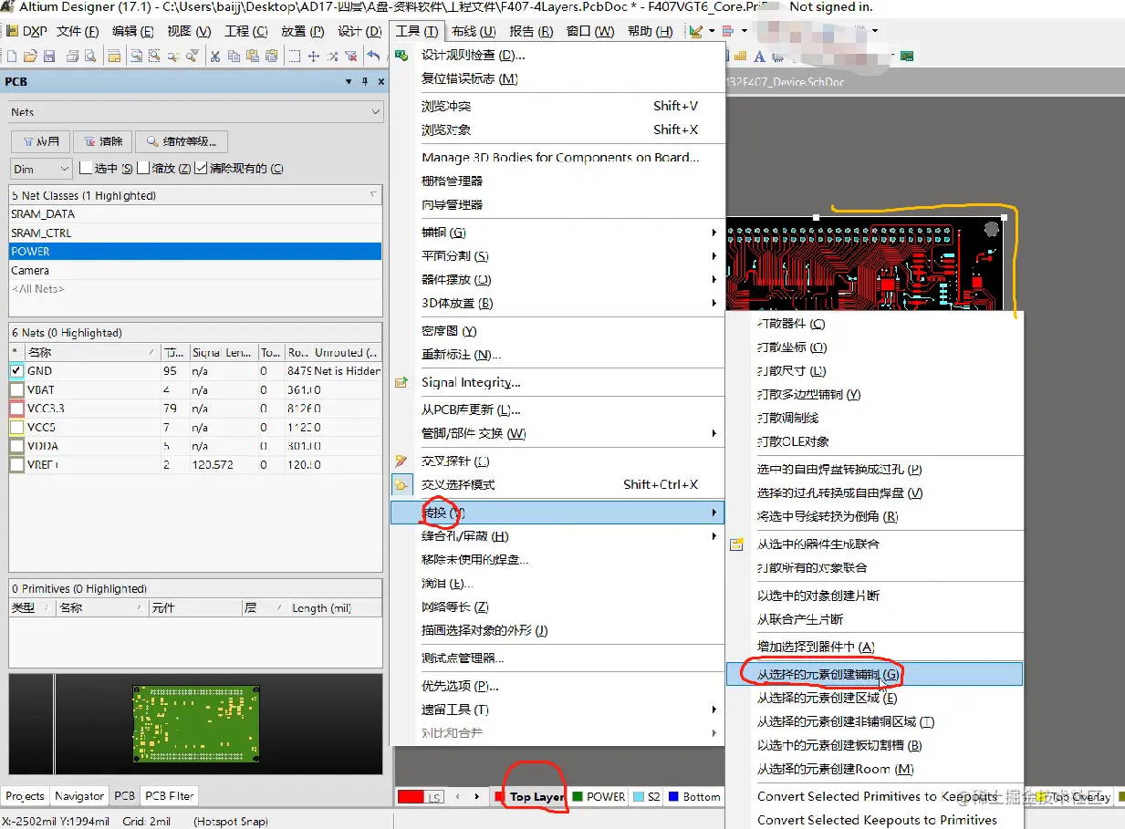Check the VREF net checkbox
Viewport: 1125px width, 829px height.
[x=16, y=465]
